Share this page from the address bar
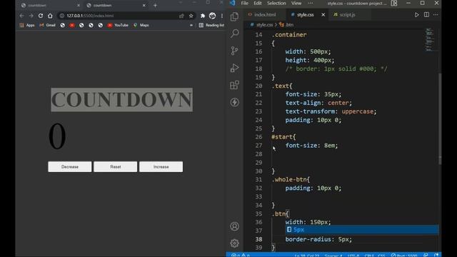Viewport: 457px width, 257px height. tap(181, 16)
